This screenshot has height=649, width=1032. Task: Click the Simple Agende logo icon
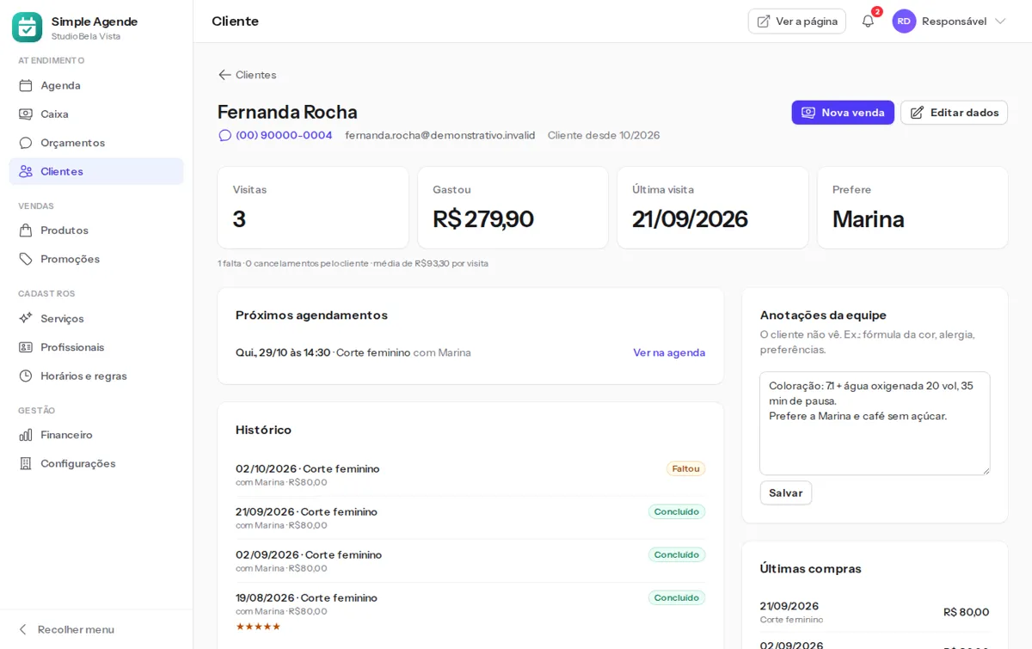[27, 28]
